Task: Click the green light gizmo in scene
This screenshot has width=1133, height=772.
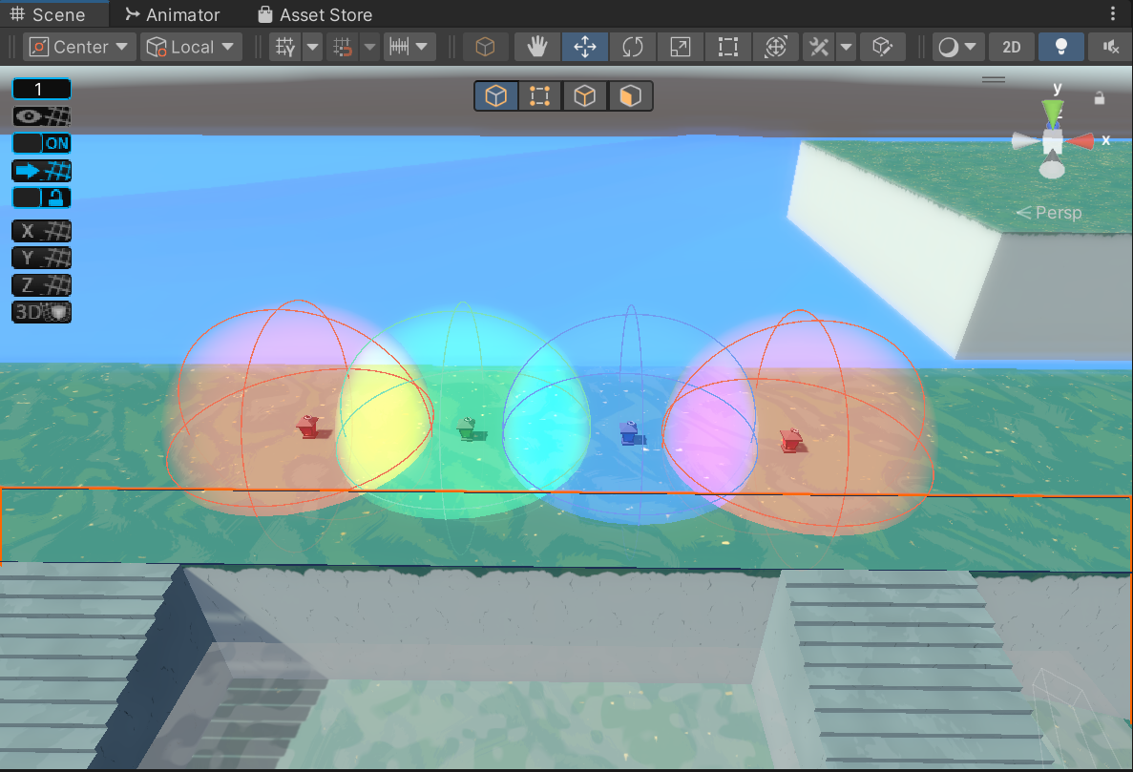Action: pos(467,428)
